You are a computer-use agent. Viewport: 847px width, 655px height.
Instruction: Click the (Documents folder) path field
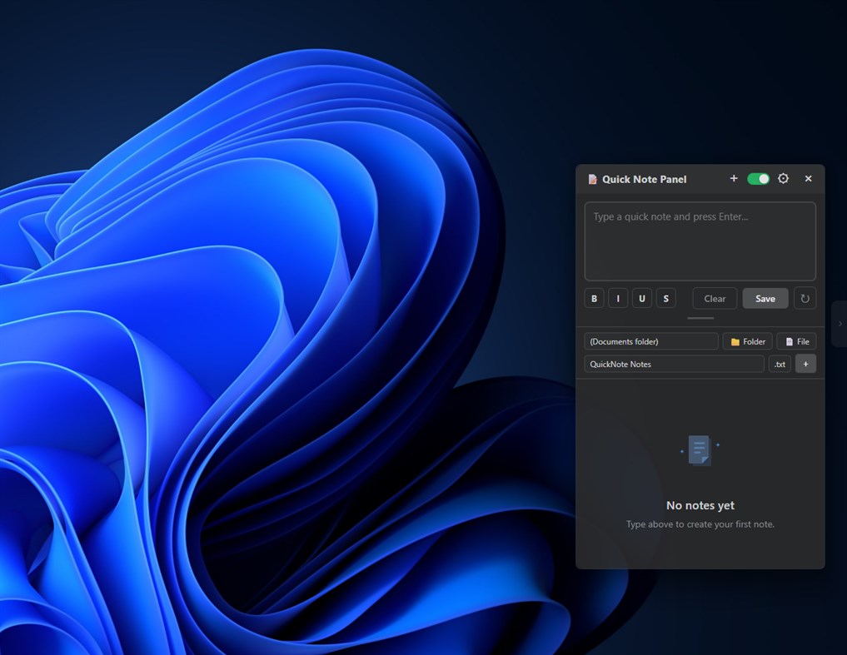pyautogui.click(x=651, y=341)
